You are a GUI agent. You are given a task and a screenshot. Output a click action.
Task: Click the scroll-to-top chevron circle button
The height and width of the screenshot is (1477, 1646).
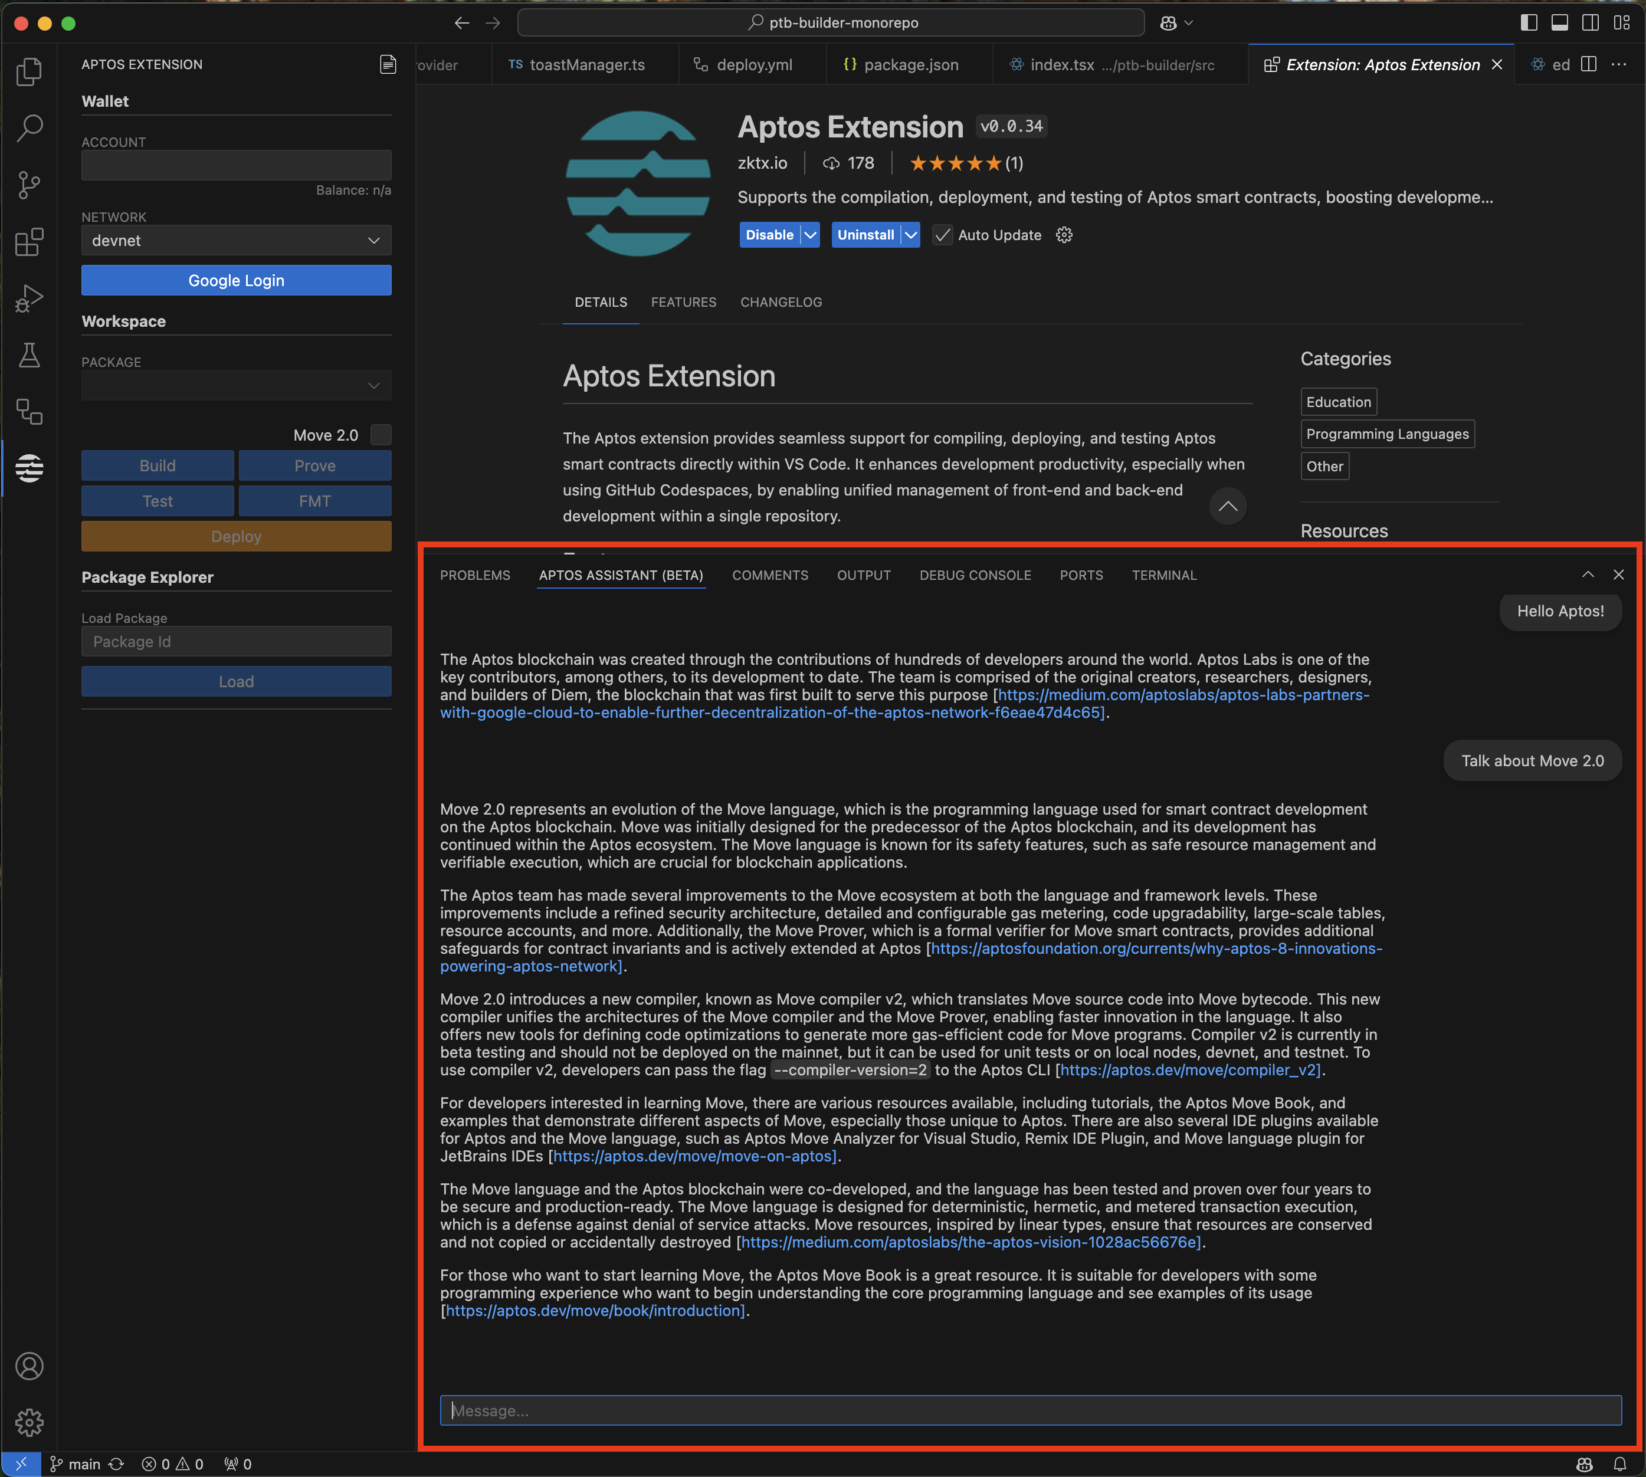tap(1227, 507)
